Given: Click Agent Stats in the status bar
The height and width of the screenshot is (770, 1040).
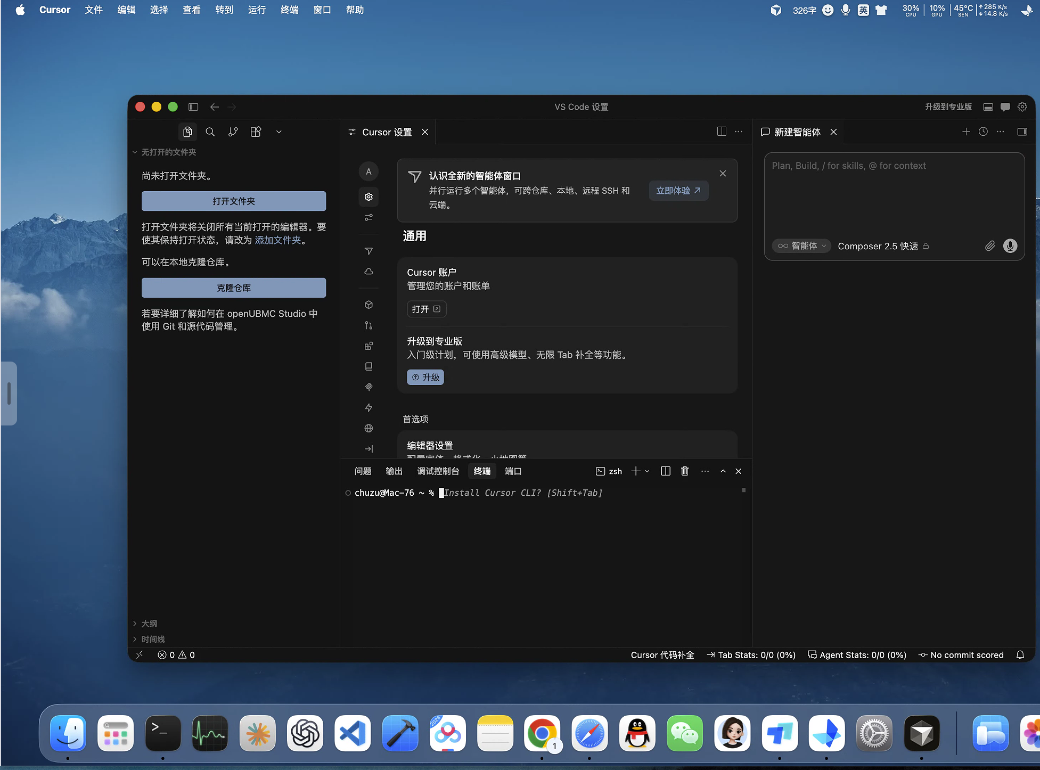Looking at the screenshot, I should tap(857, 655).
